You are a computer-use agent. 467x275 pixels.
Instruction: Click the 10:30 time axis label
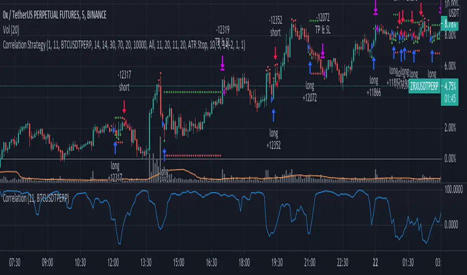pyautogui.click(x=80, y=263)
